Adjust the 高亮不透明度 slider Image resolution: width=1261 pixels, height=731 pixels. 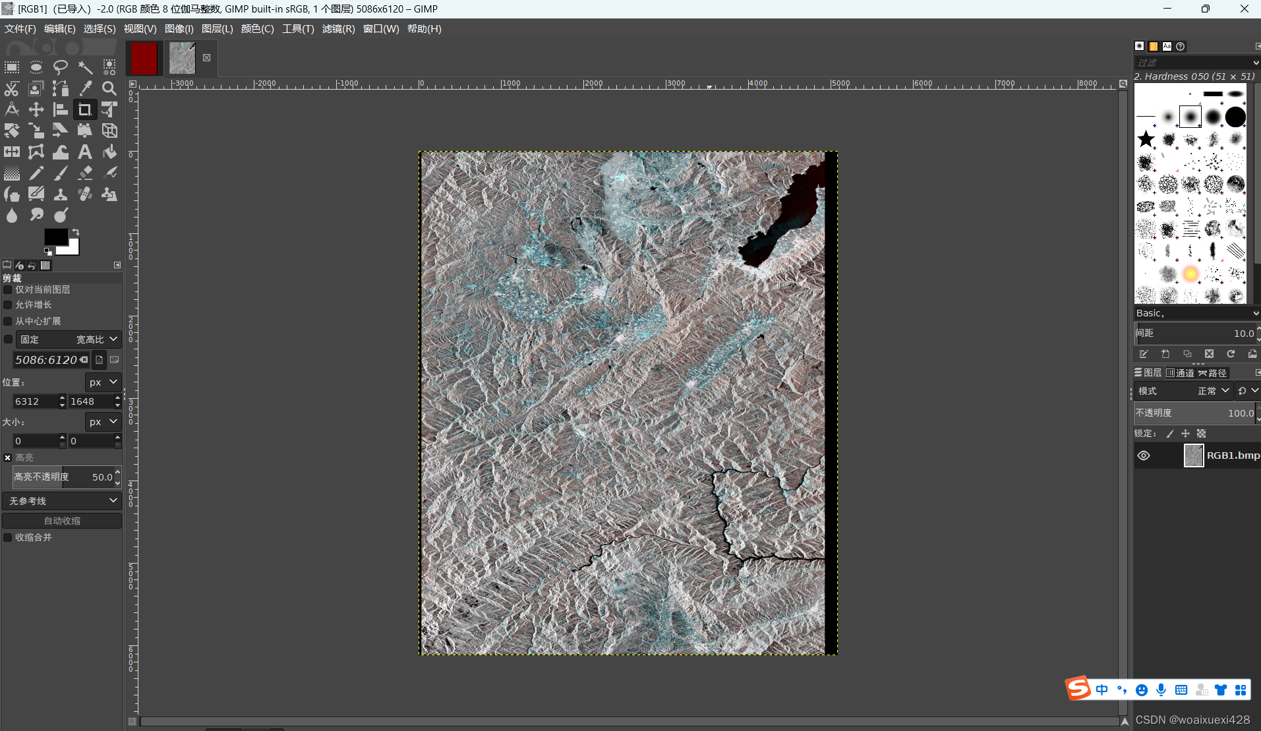(x=63, y=477)
